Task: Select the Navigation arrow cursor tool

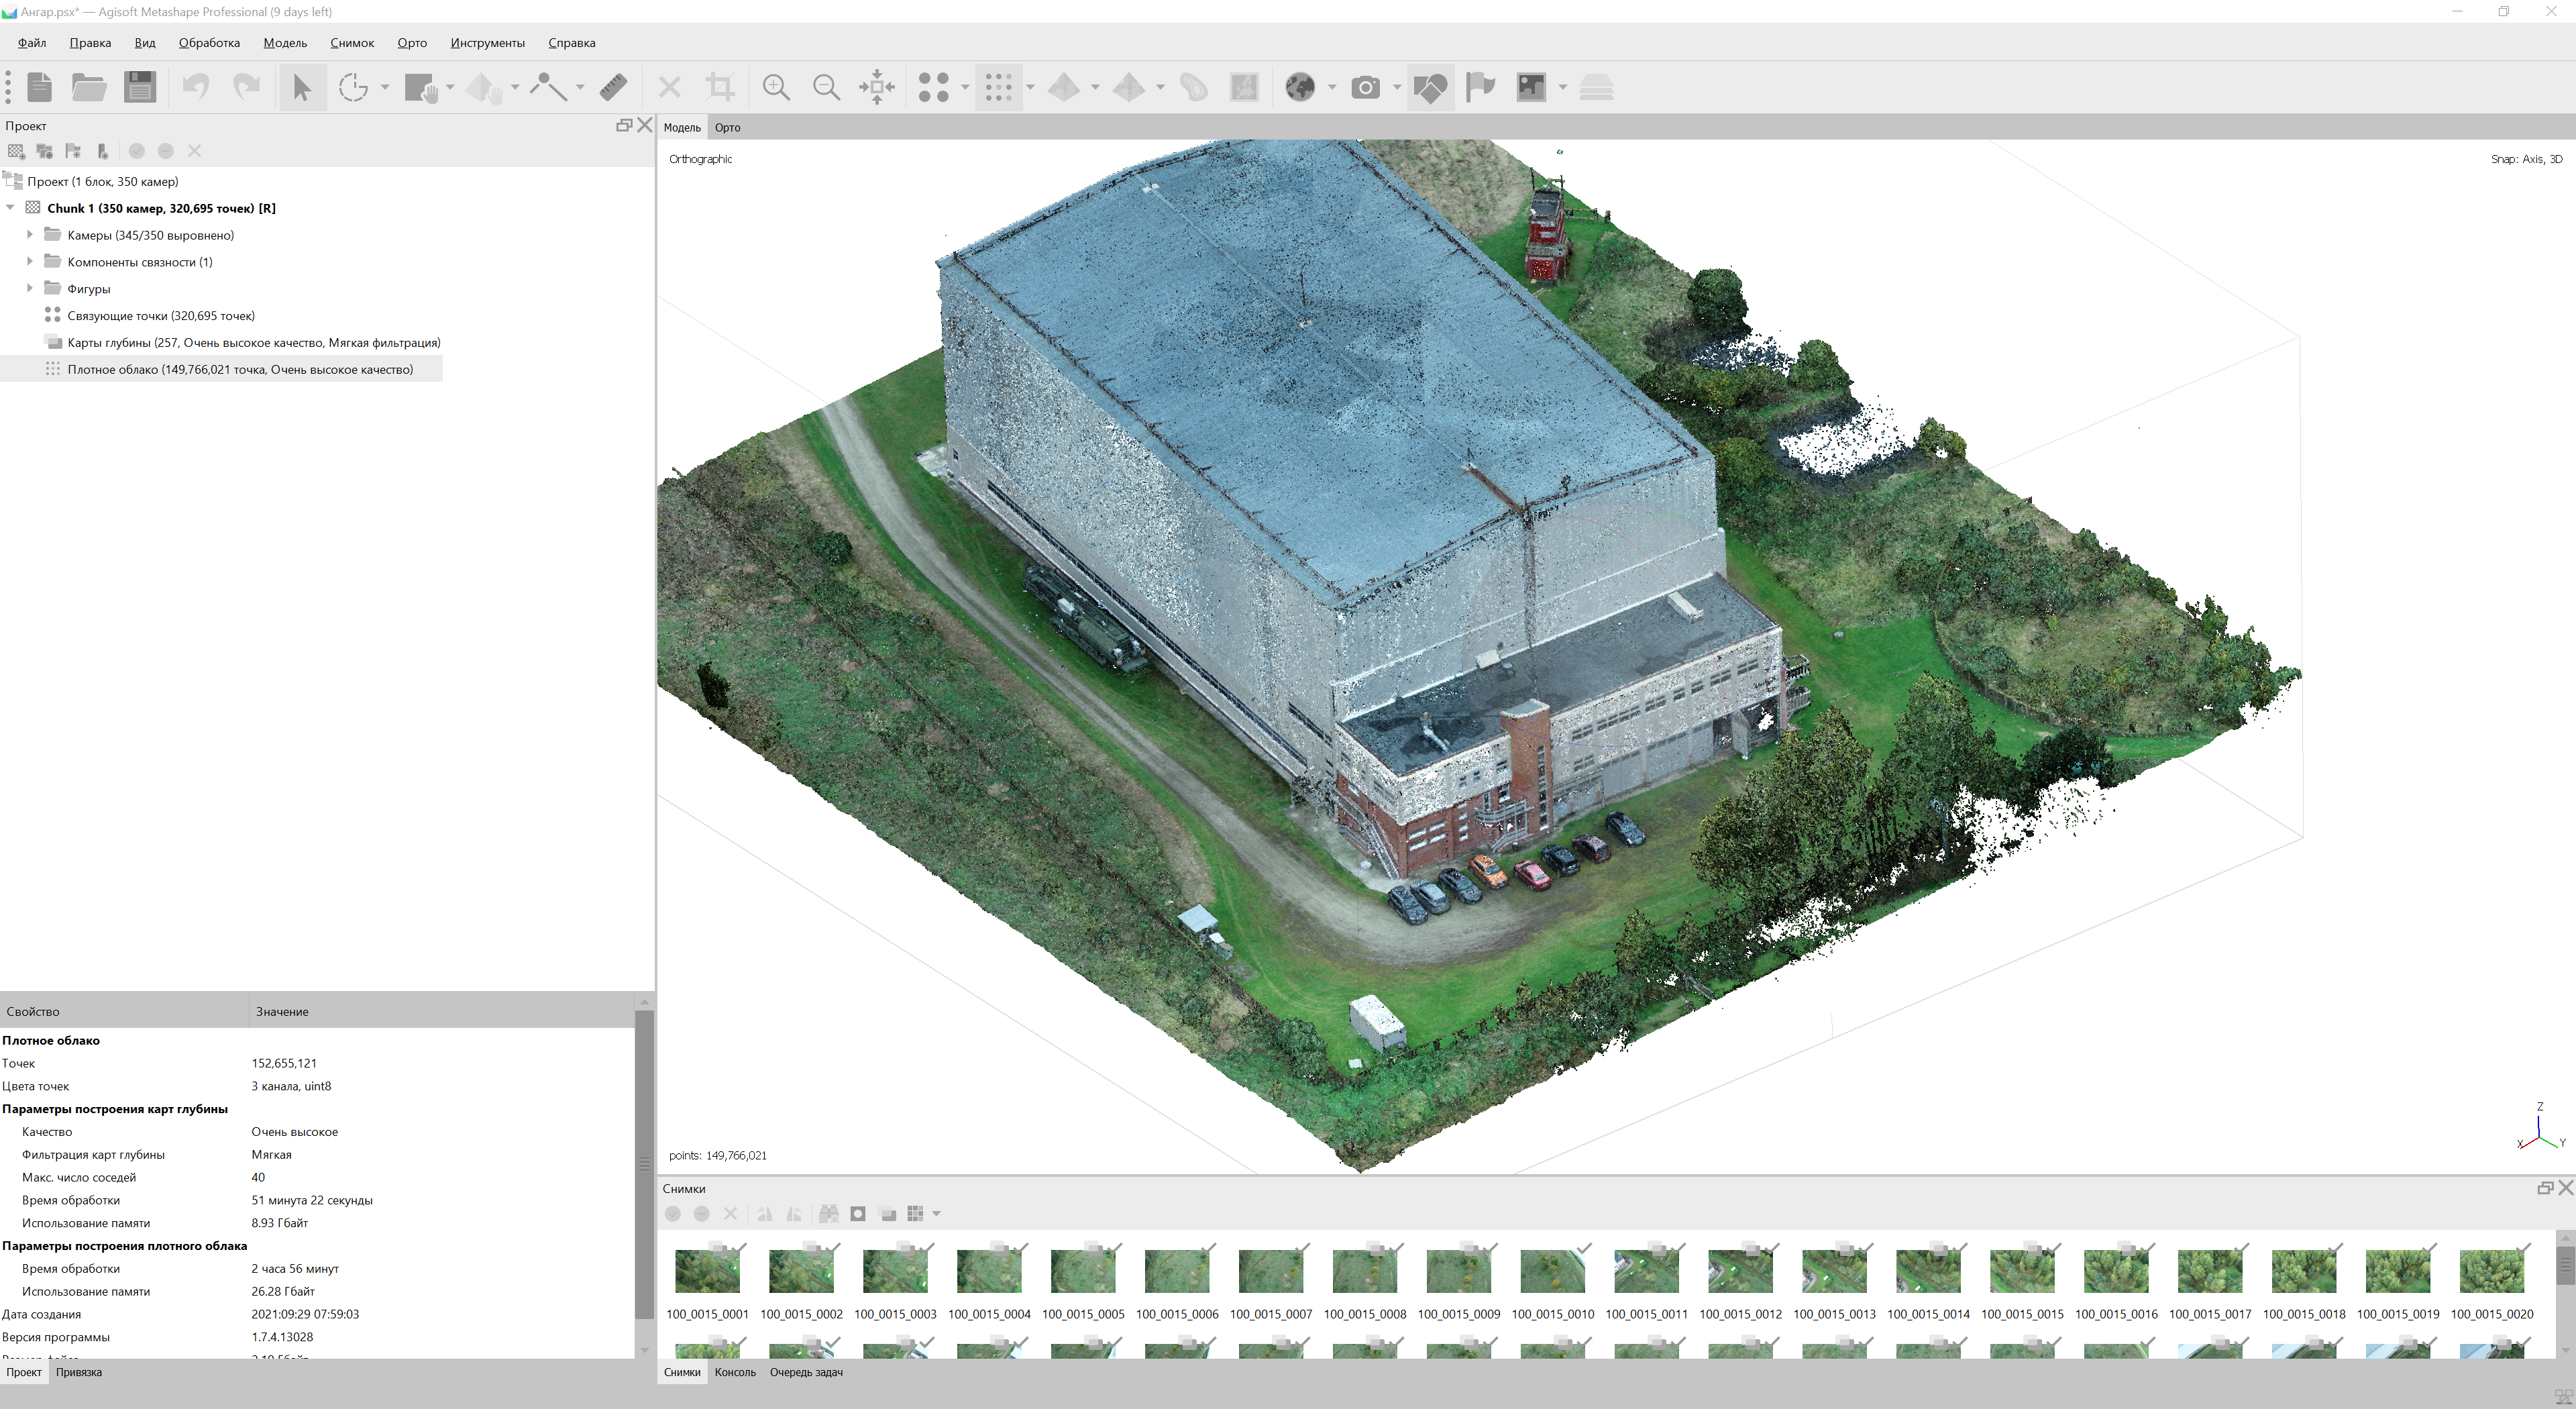Action: (x=302, y=87)
